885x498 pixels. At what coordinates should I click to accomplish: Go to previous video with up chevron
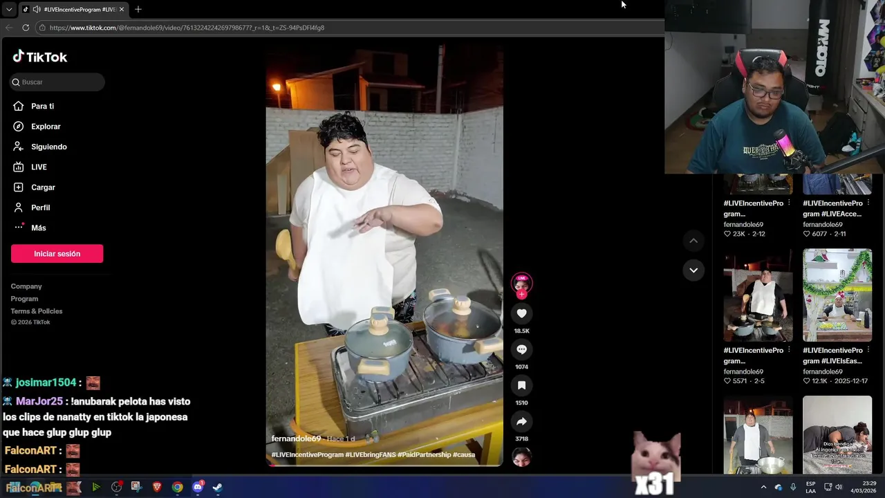click(693, 241)
